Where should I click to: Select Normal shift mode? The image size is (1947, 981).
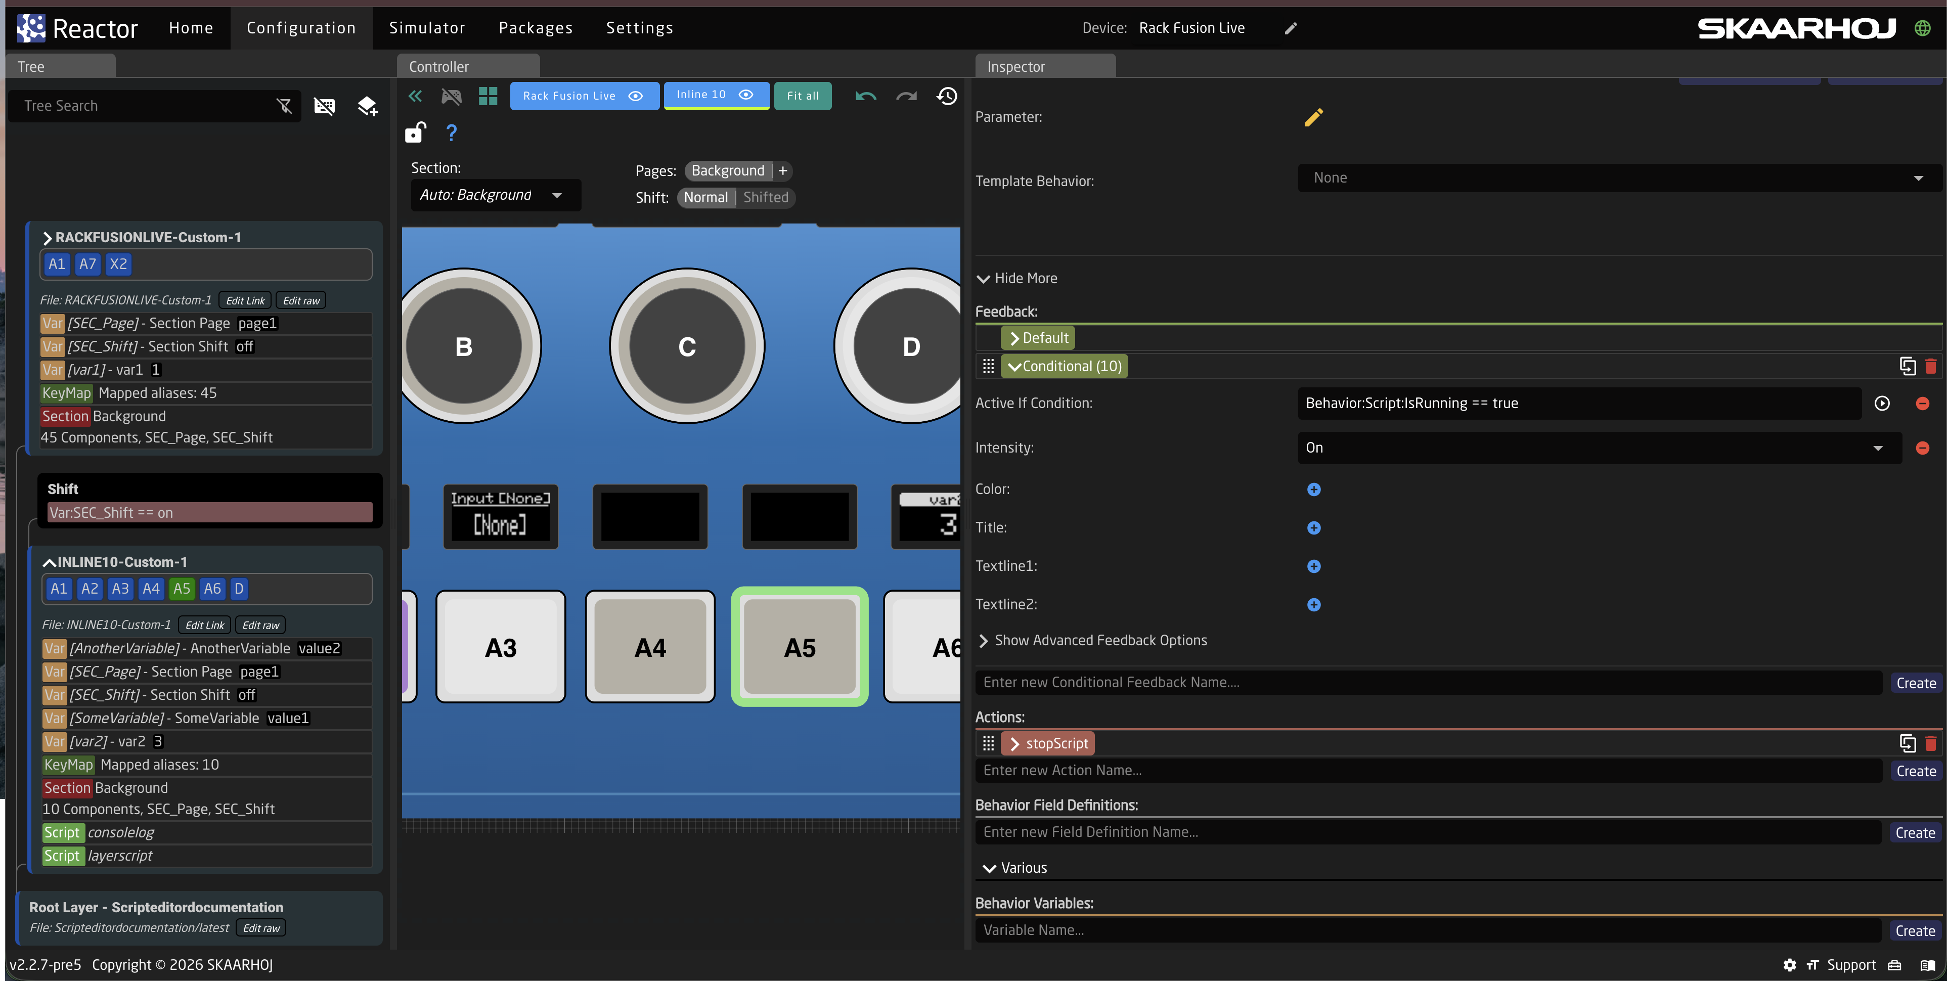(x=705, y=197)
